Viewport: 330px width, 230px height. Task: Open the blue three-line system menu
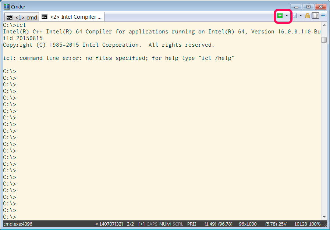323,15
